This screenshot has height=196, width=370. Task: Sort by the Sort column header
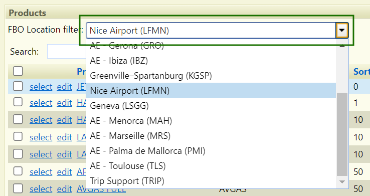[361, 72]
